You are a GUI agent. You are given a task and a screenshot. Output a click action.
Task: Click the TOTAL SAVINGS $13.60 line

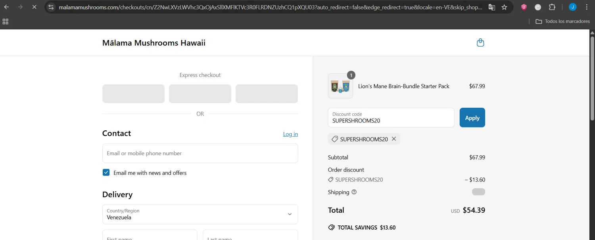(x=362, y=227)
